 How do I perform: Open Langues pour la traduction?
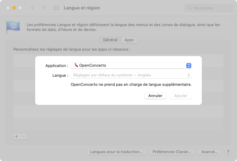point(117,152)
